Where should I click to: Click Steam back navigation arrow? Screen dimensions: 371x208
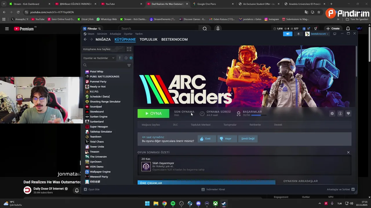tap(85, 39)
